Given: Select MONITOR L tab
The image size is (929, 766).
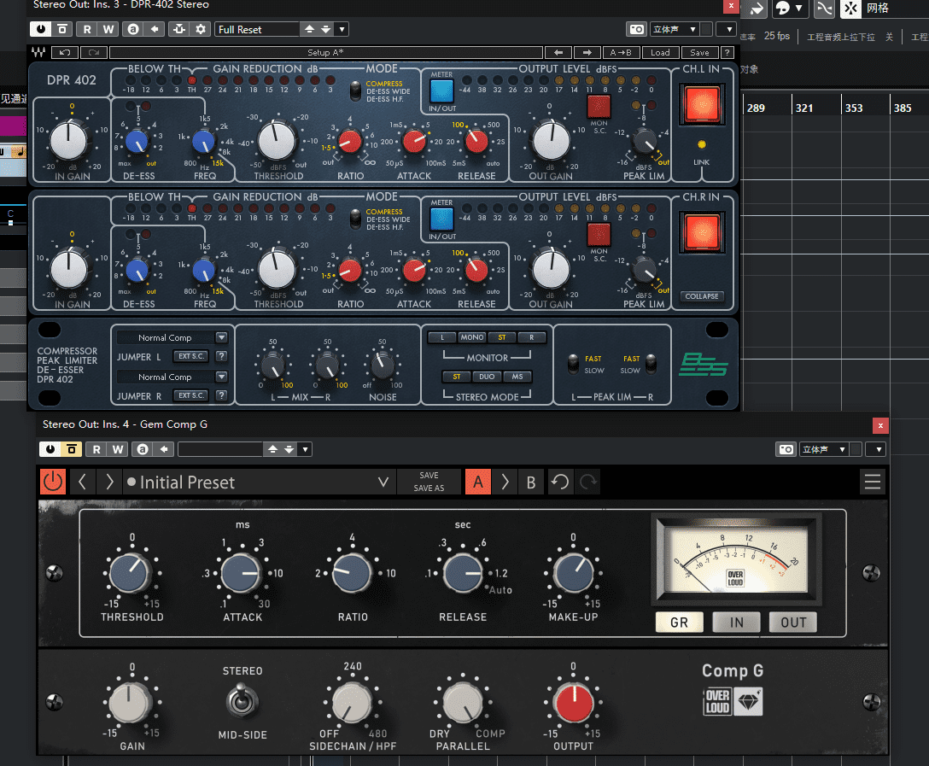Looking at the screenshot, I should coord(442,337).
